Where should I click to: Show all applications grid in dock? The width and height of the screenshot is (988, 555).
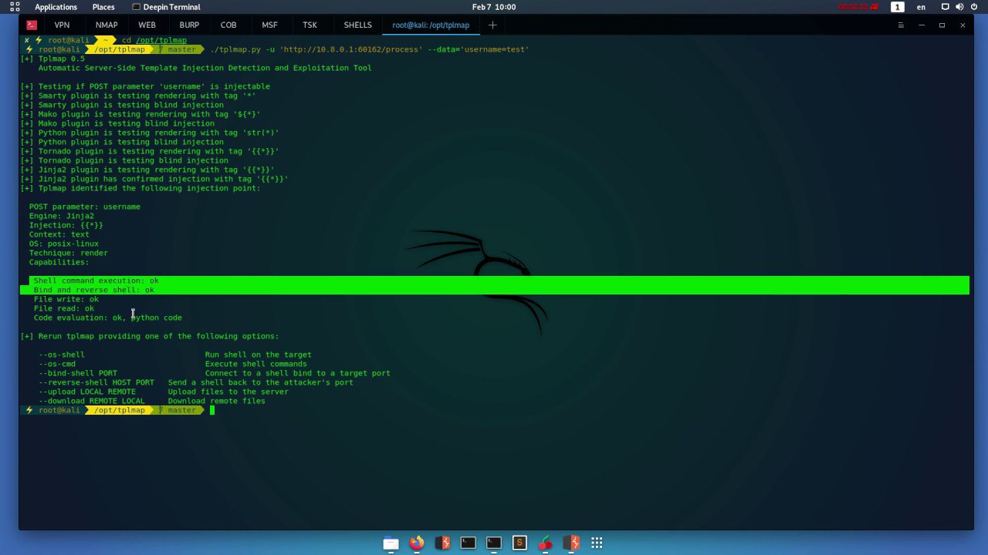pyautogui.click(x=597, y=543)
